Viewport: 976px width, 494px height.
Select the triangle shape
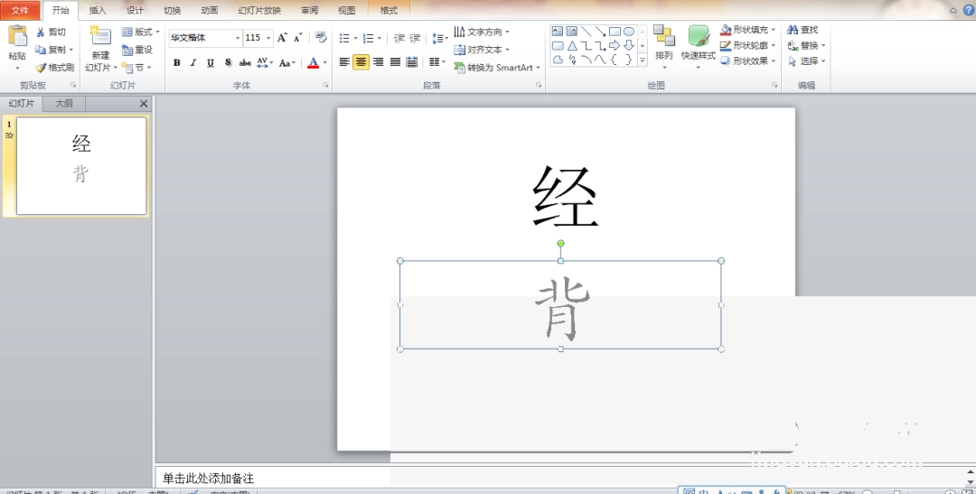[x=571, y=45]
